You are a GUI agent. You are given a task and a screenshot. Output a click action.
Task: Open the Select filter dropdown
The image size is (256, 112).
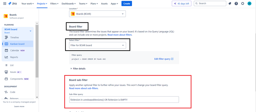click(97, 45)
